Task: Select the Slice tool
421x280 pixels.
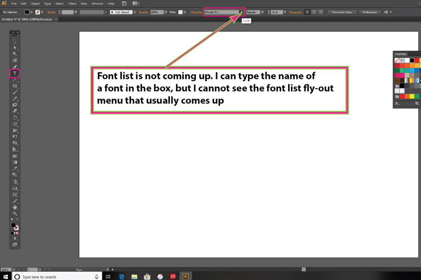Action: click(15, 201)
